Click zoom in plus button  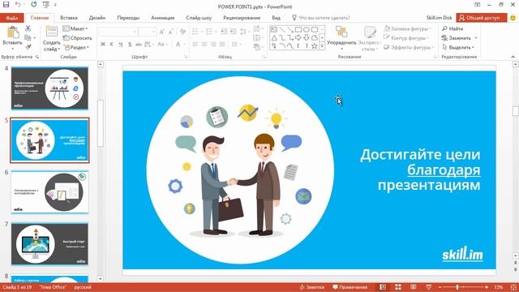[487, 287]
